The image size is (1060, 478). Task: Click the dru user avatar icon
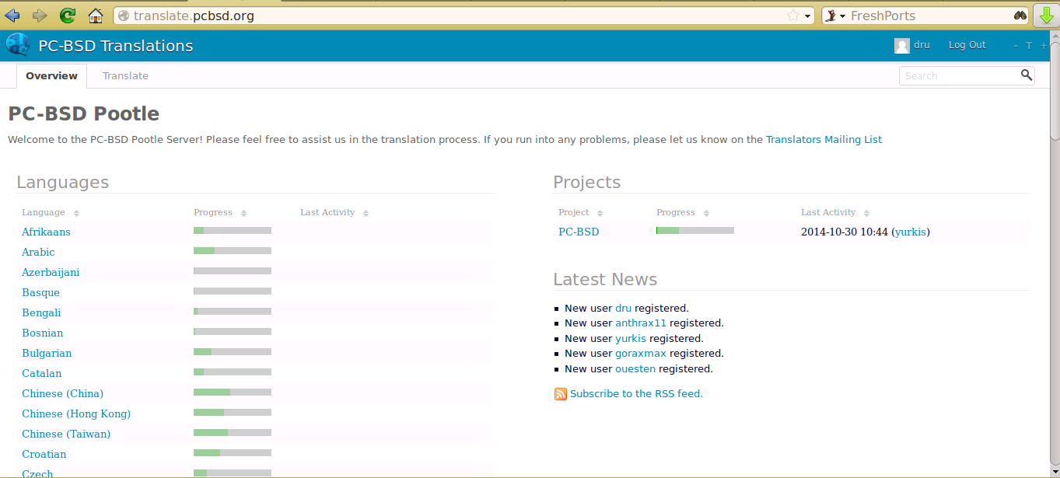point(902,46)
